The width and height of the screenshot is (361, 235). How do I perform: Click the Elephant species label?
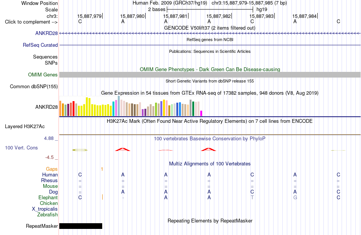pos(48,197)
